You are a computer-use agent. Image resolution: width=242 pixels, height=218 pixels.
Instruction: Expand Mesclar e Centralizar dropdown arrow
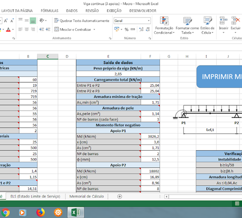[x=94, y=30]
